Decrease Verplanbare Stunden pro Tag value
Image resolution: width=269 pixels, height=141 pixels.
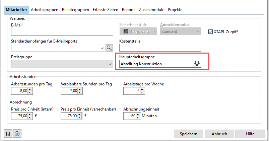(79, 92)
